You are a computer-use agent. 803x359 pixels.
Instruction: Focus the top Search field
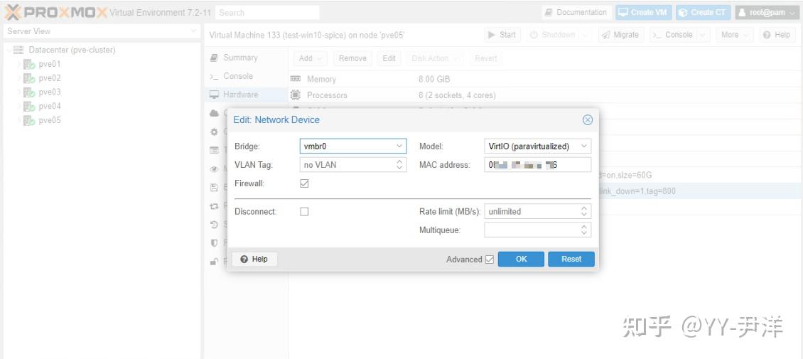point(267,12)
